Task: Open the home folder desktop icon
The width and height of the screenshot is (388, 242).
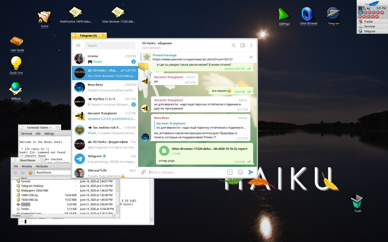Action: click(44, 17)
